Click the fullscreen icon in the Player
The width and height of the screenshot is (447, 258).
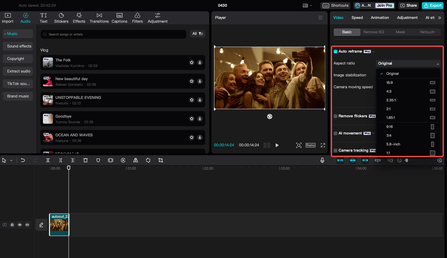pos(322,145)
